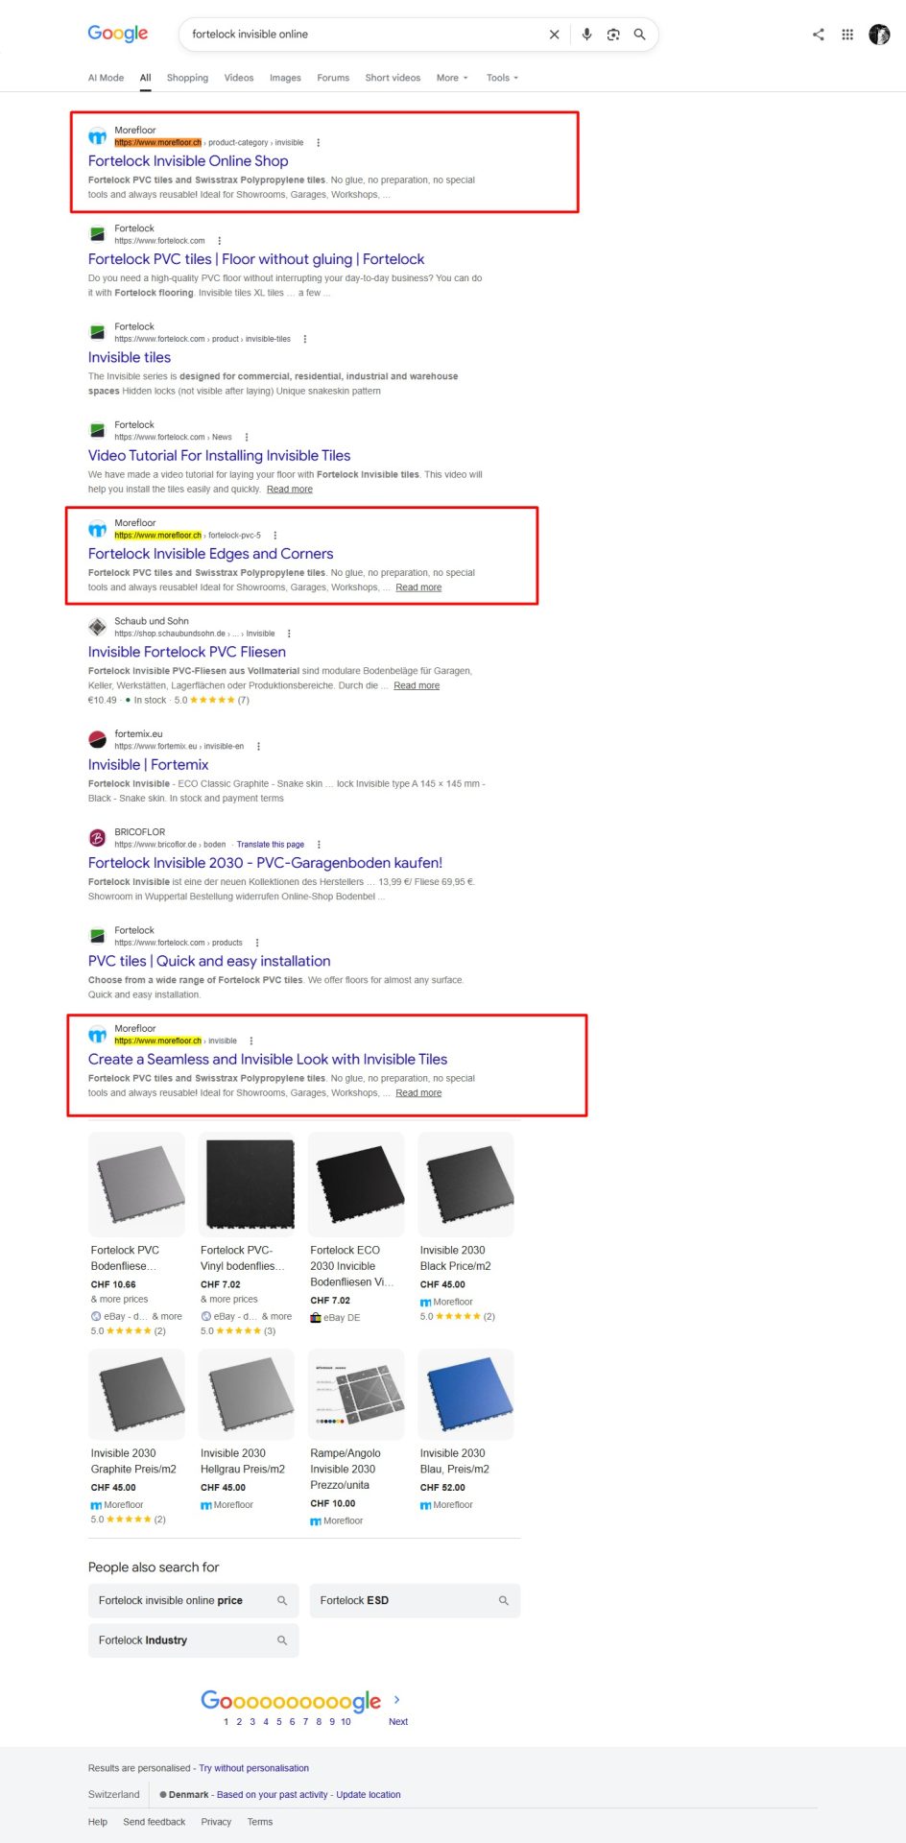Click Try without personalisation

[254, 1768]
